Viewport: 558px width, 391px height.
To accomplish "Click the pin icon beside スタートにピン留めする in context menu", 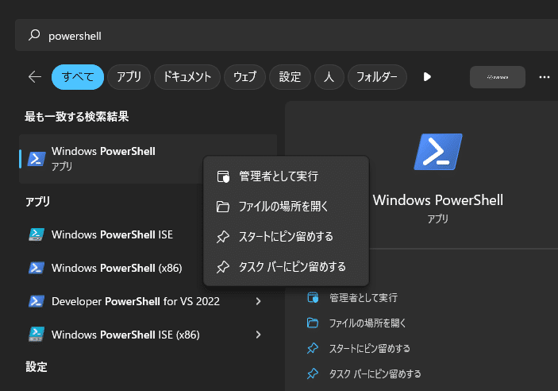I will (x=223, y=237).
